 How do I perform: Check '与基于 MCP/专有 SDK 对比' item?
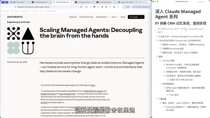pyautogui.click(x=168, y=80)
